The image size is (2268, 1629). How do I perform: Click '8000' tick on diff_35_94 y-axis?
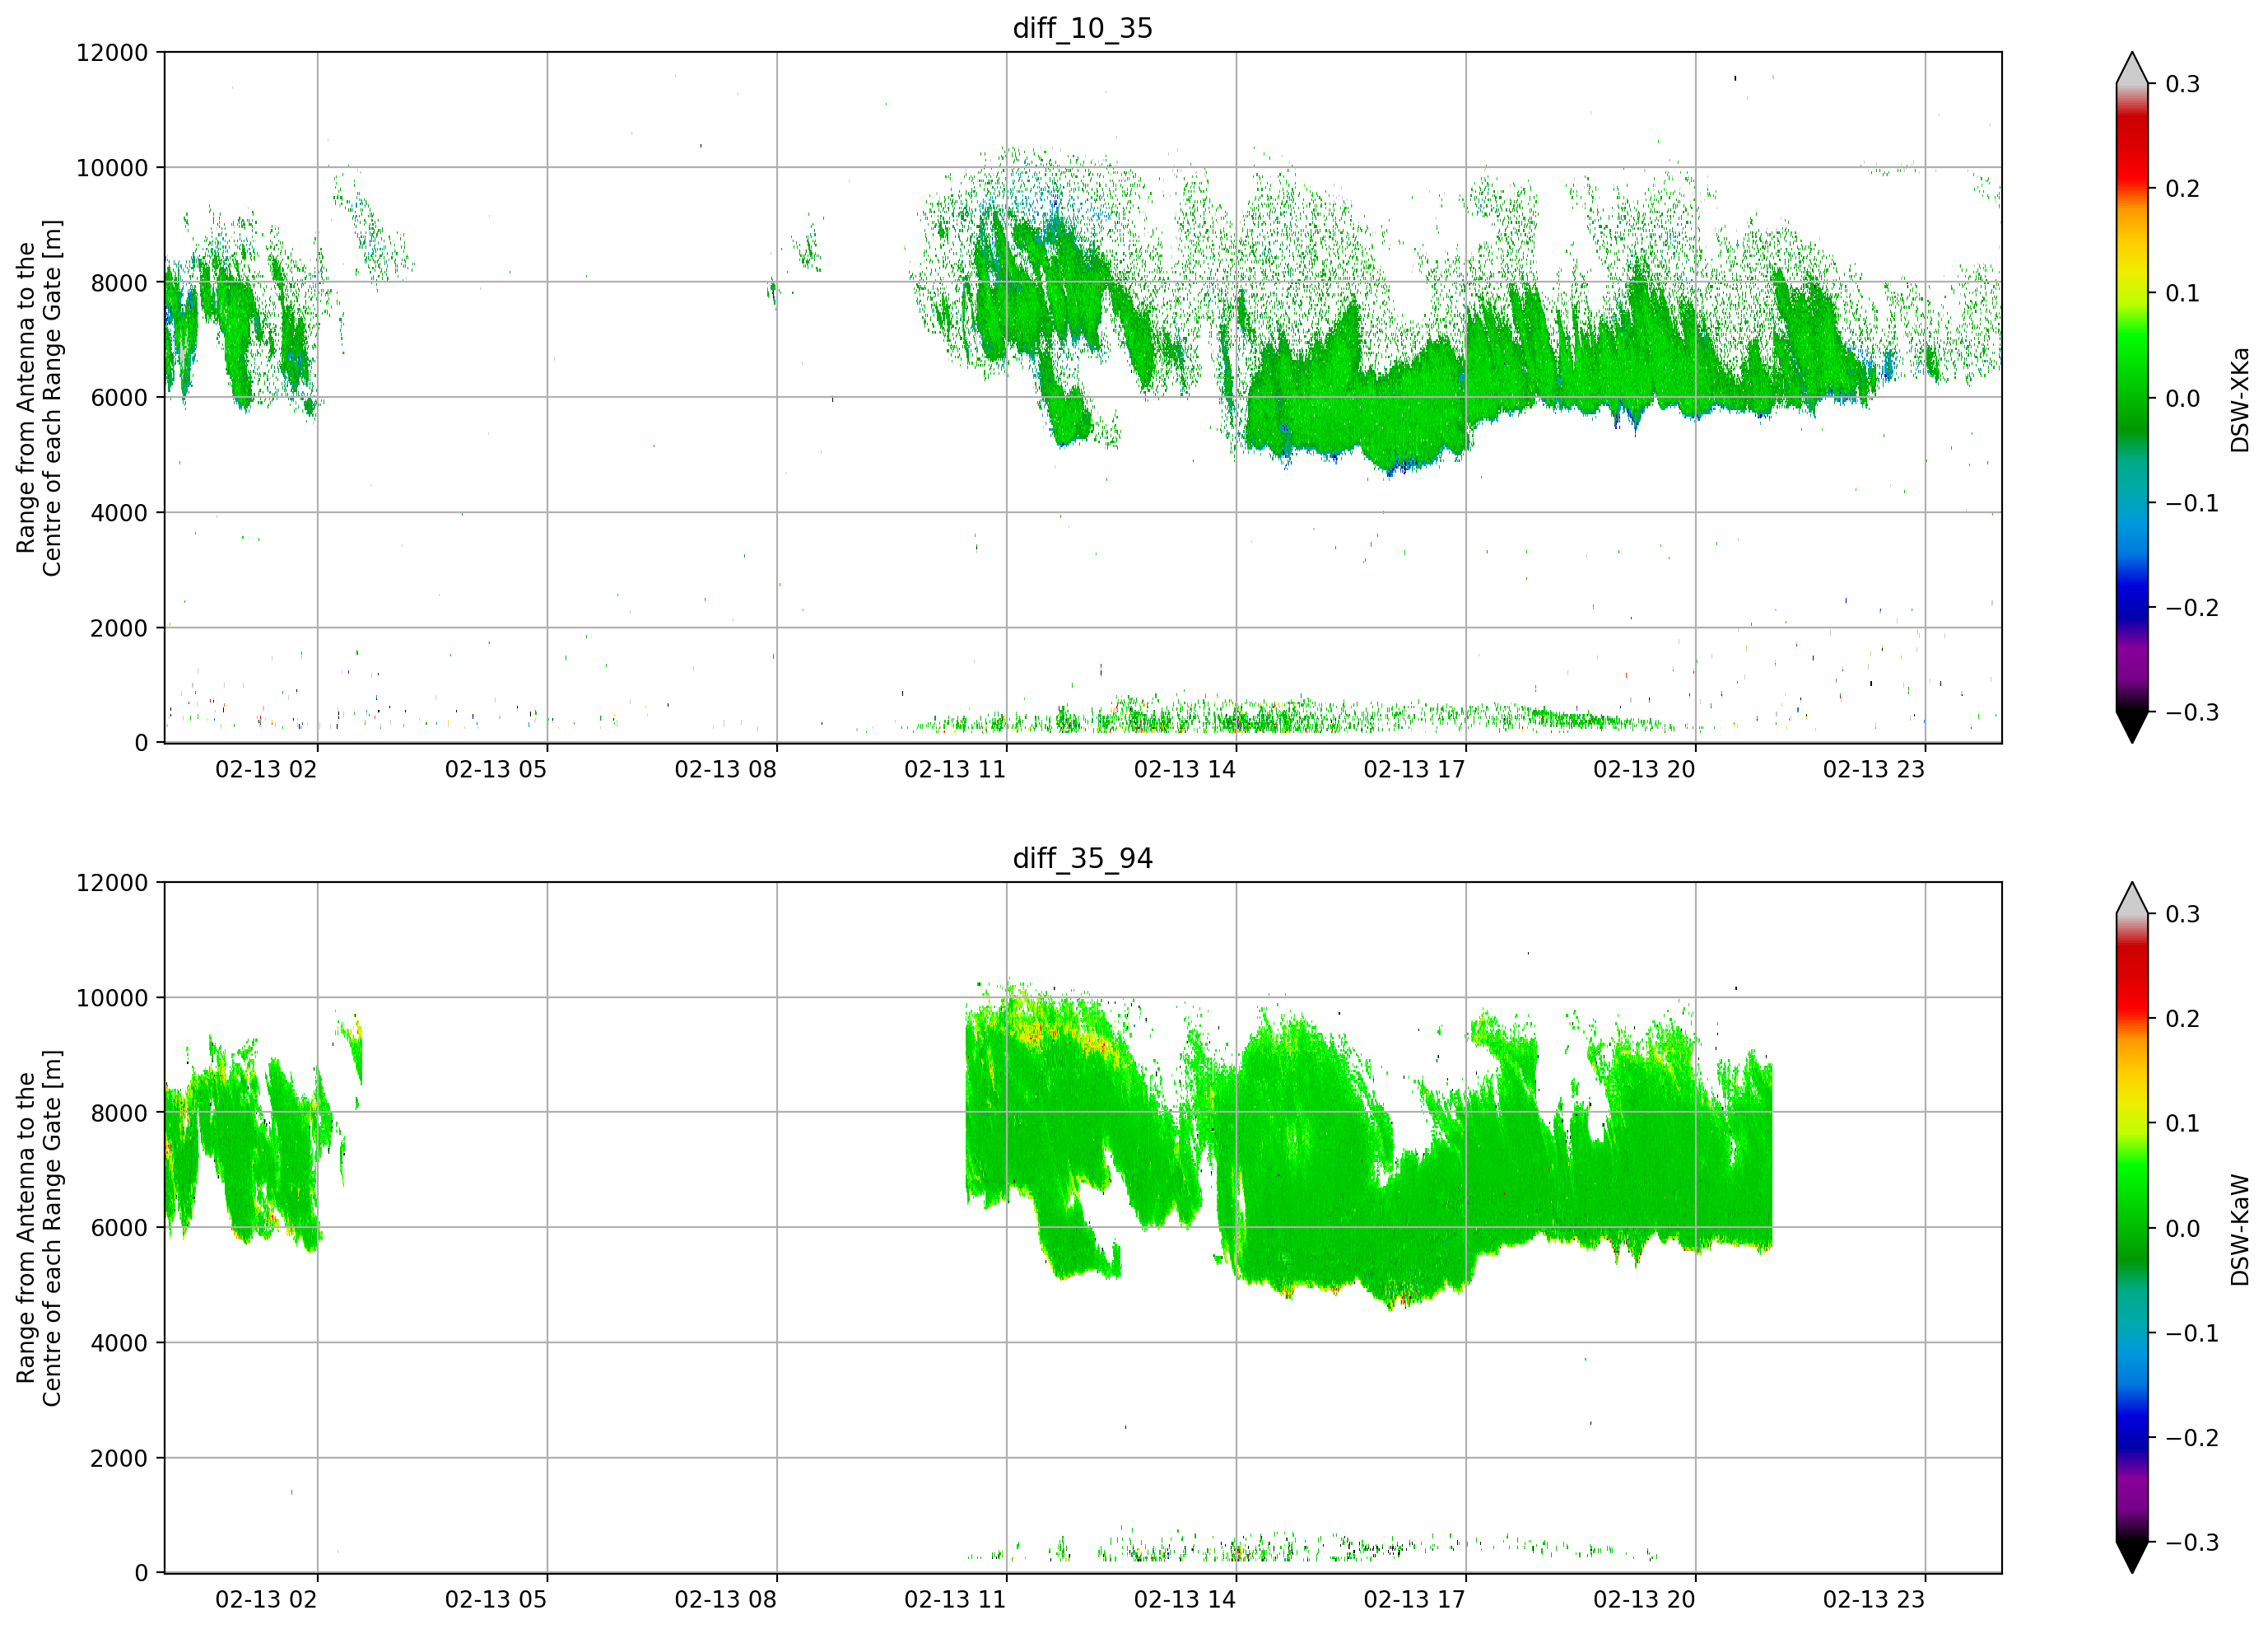pos(119,1113)
